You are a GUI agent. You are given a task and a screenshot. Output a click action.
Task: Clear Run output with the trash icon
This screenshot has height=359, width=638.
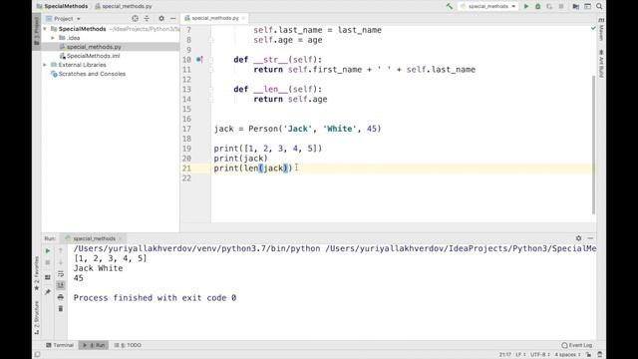point(61,308)
